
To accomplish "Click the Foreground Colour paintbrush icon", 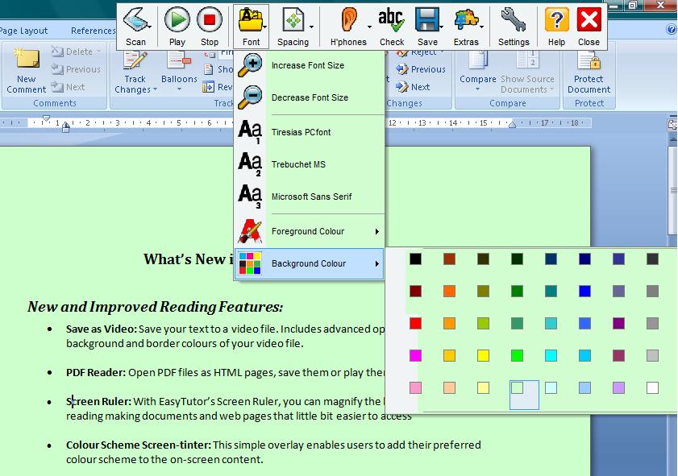I will (x=250, y=231).
